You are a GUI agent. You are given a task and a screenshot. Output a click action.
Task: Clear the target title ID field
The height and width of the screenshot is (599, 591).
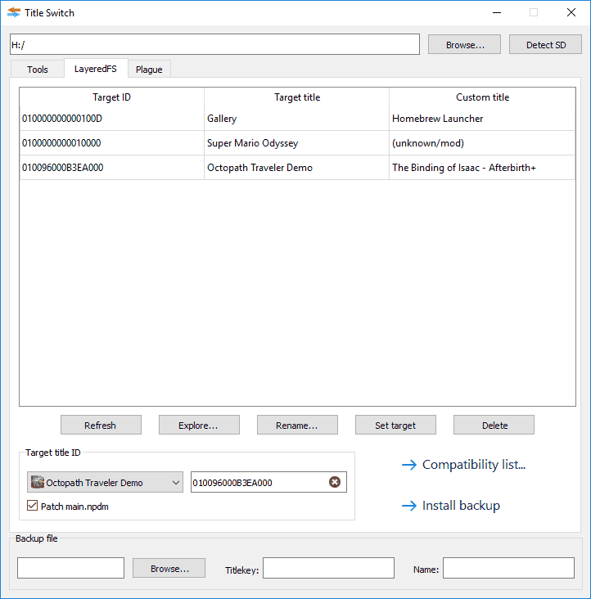(x=335, y=482)
